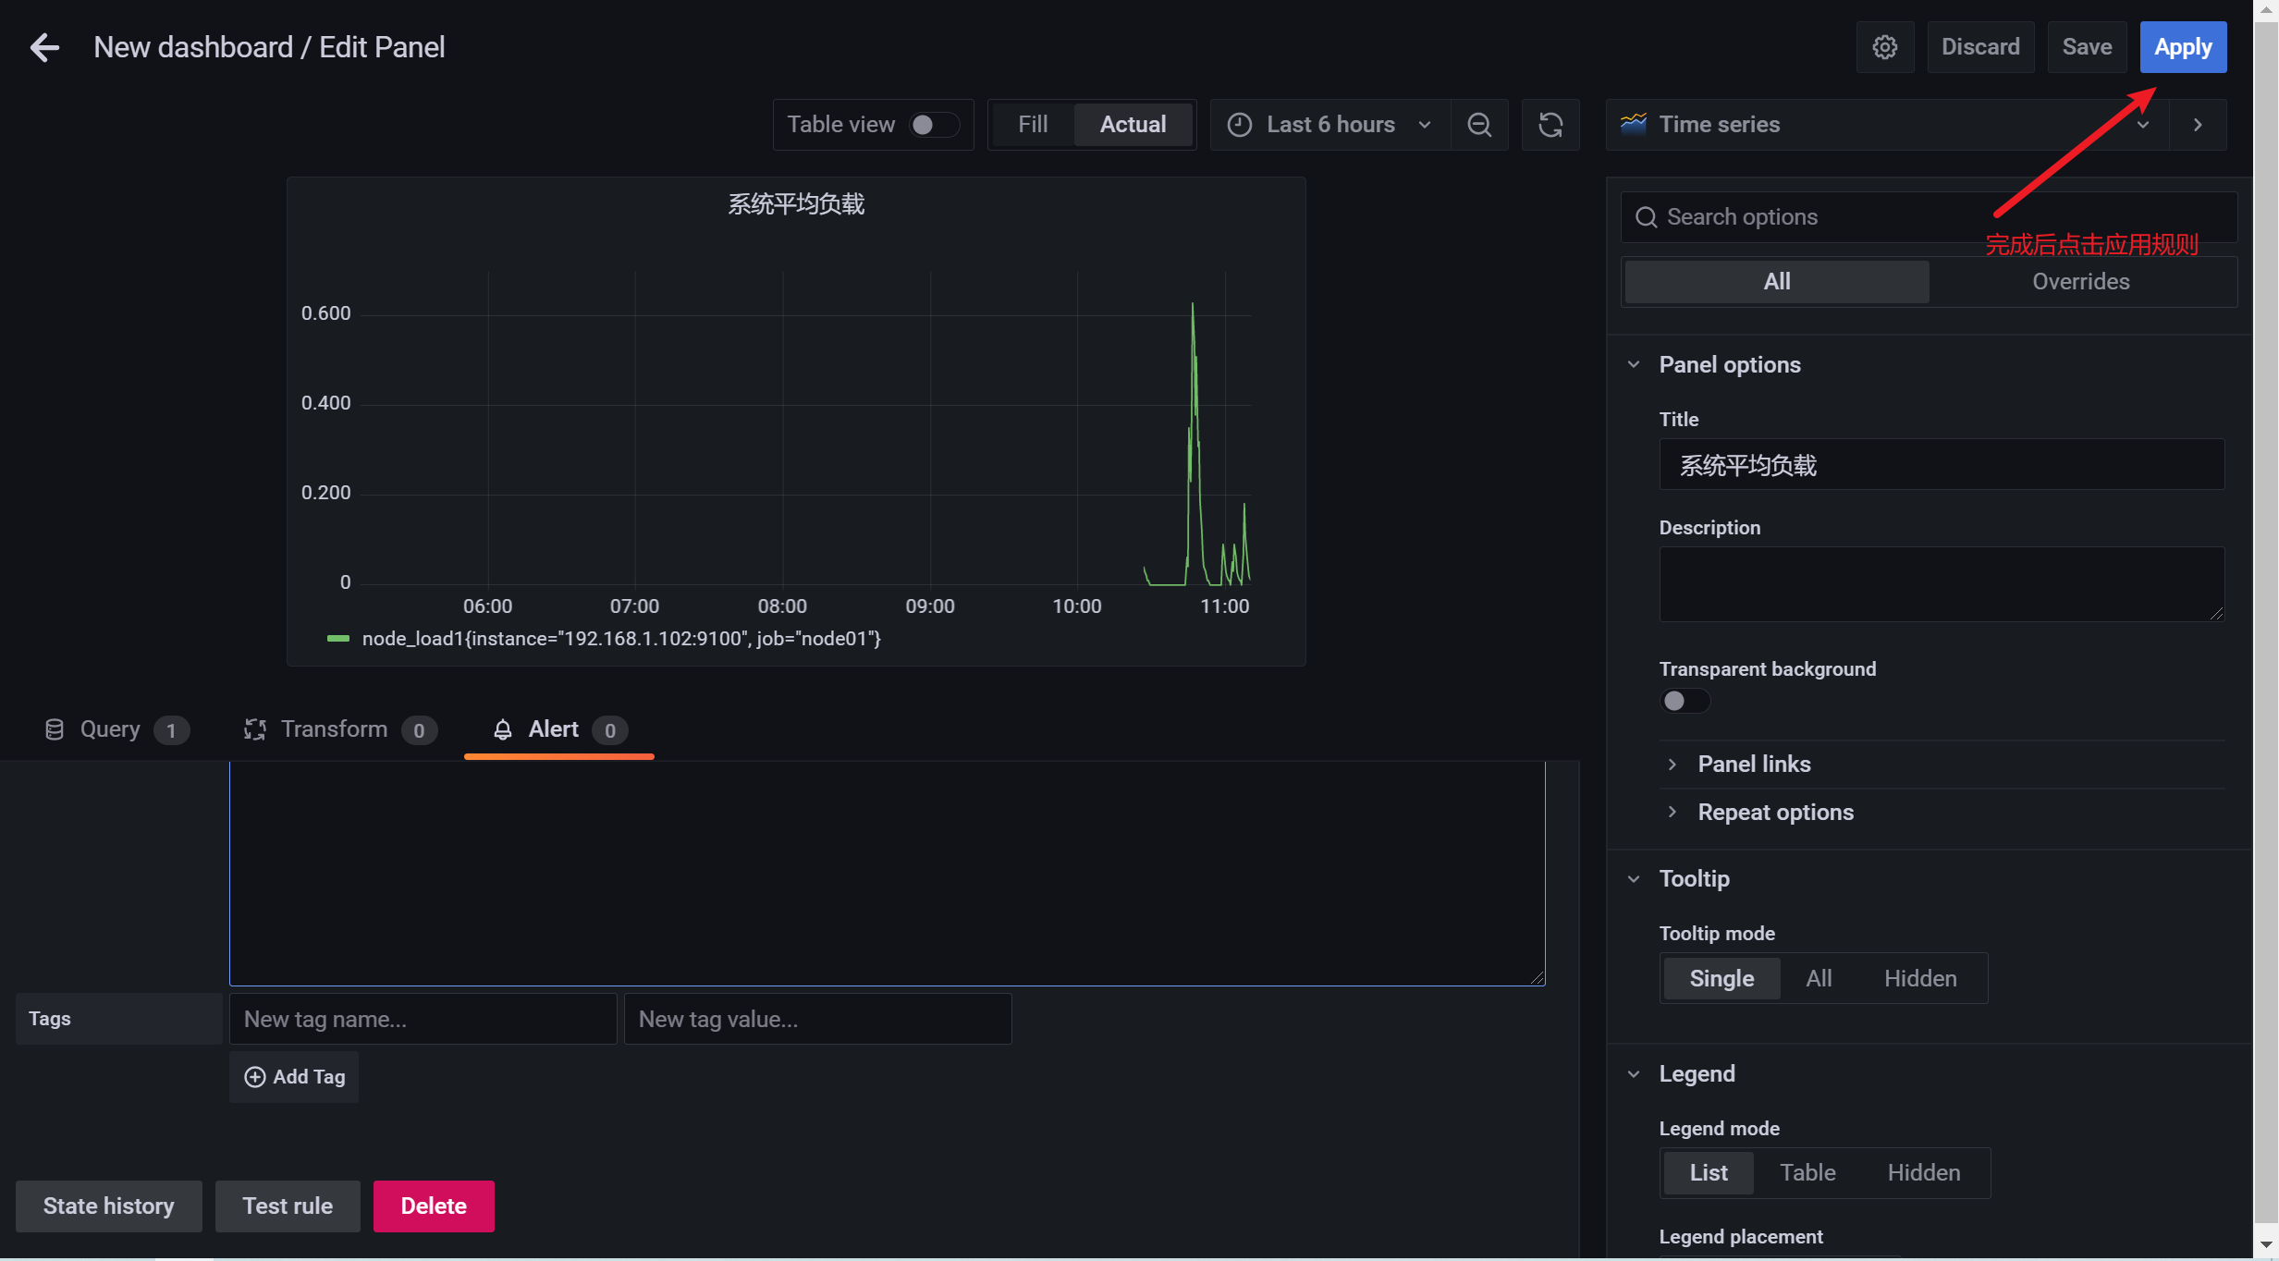Click the New tag name field
The image size is (2279, 1261).
(x=423, y=1019)
